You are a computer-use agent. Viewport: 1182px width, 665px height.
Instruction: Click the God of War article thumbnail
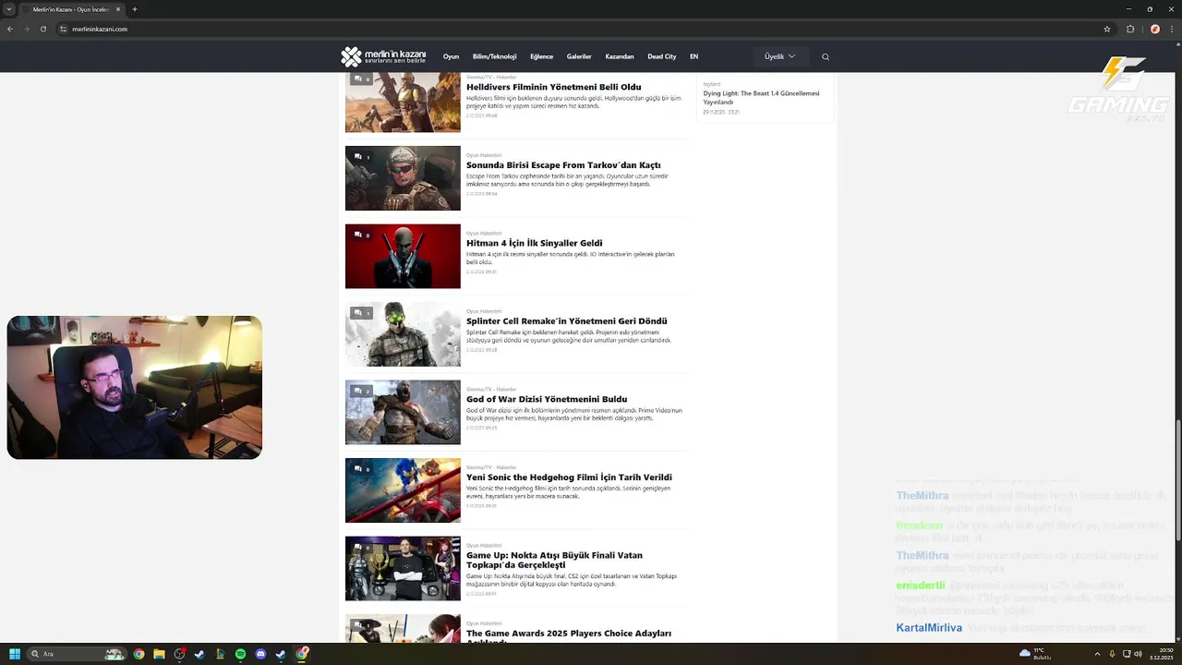click(403, 412)
